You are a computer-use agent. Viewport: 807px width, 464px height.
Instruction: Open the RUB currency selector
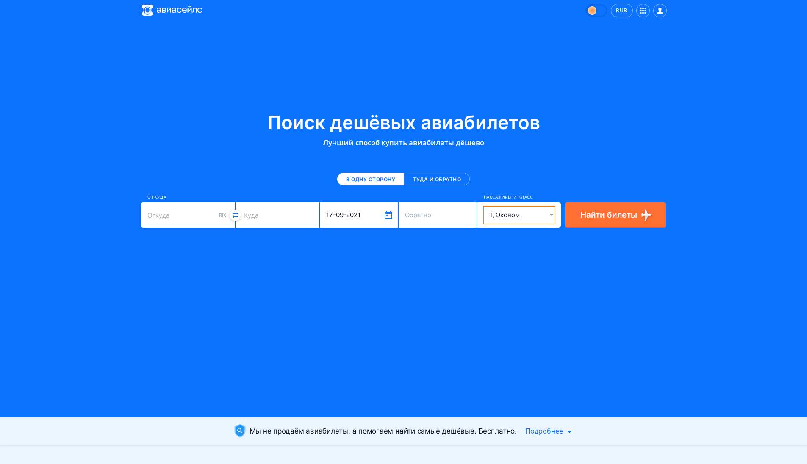(x=621, y=11)
